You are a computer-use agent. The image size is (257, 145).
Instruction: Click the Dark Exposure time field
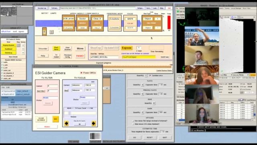[161, 112]
